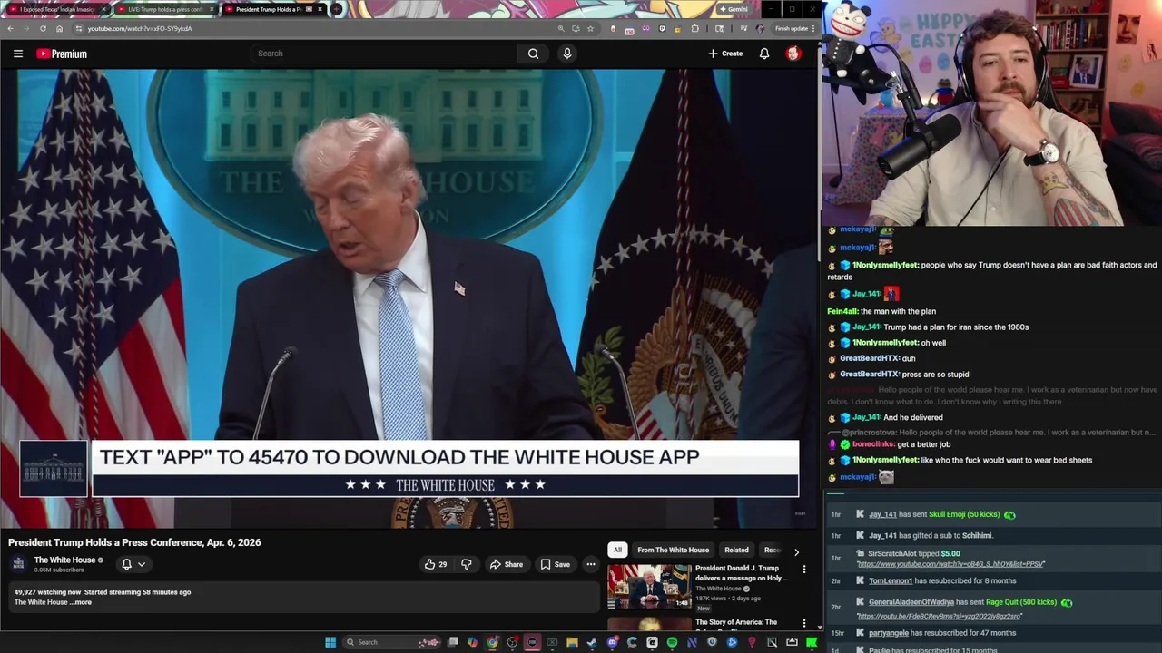Select From The White House chip
Viewport: 1162px width, 653px height.
(673, 550)
